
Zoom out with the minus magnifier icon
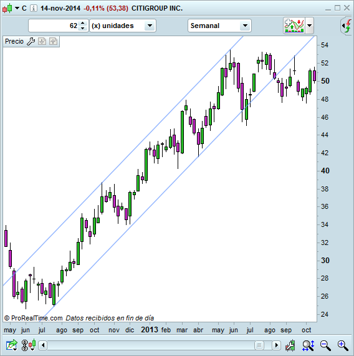tap(325, 345)
